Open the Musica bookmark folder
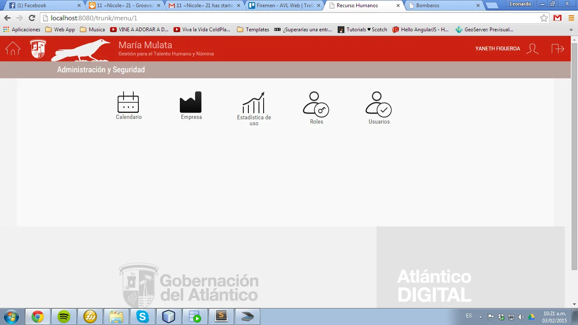 pos(92,30)
